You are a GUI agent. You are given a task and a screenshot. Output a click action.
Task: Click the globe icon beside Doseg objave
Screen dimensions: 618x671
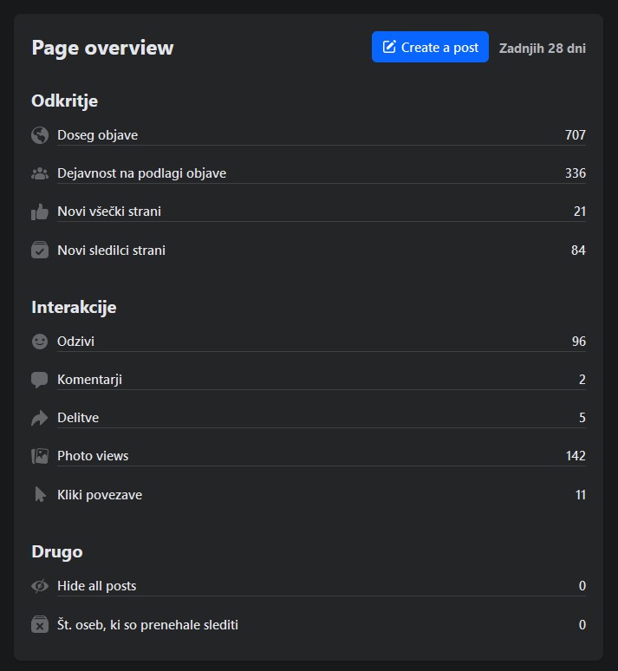(x=39, y=135)
